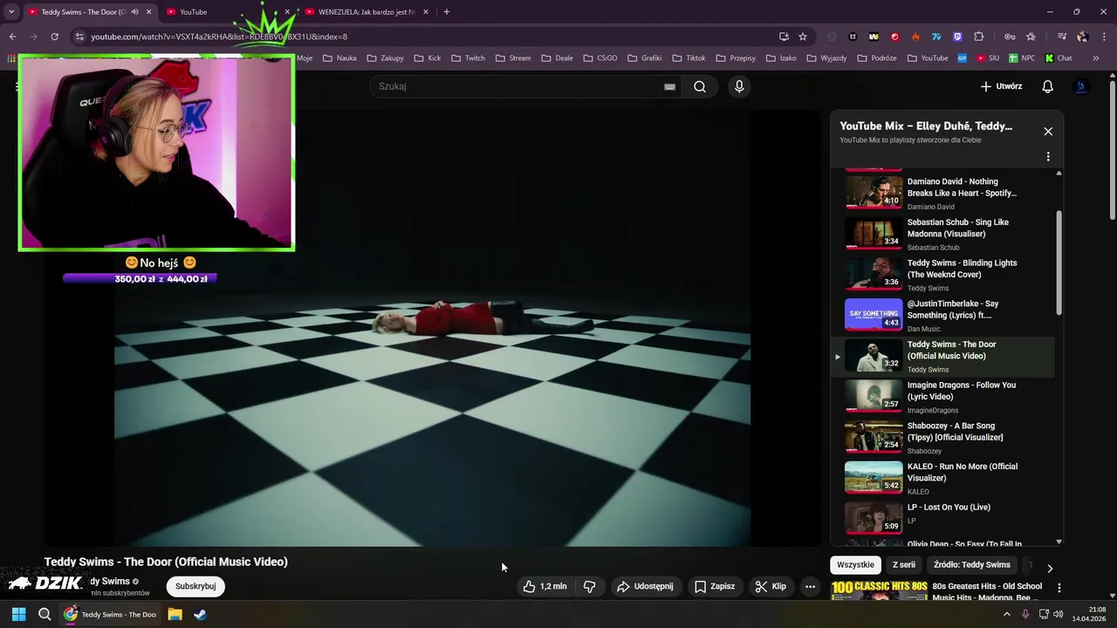Screen dimensions: 1117x628
Task: Click install/cast page icon in address bar
Action: click(x=784, y=37)
